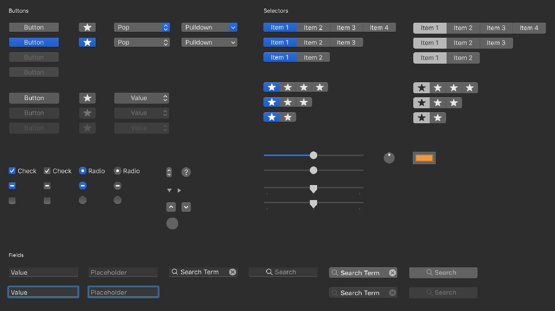Open the Pulldown menu with blue chevron
The image size is (555, 311).
209,27
